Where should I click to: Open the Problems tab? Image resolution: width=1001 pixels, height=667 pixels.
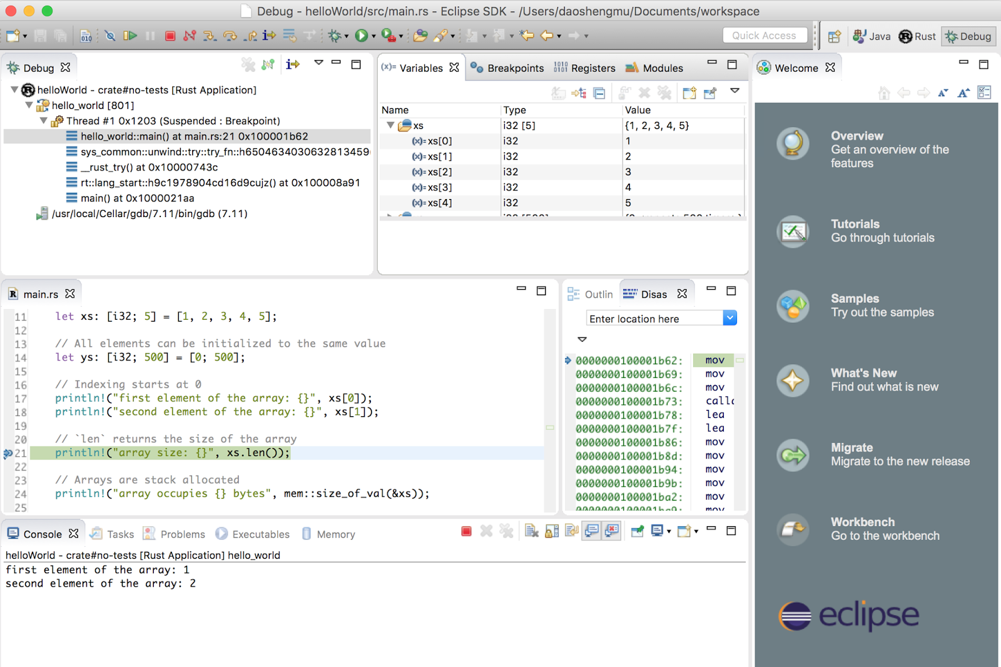point(174,534)
